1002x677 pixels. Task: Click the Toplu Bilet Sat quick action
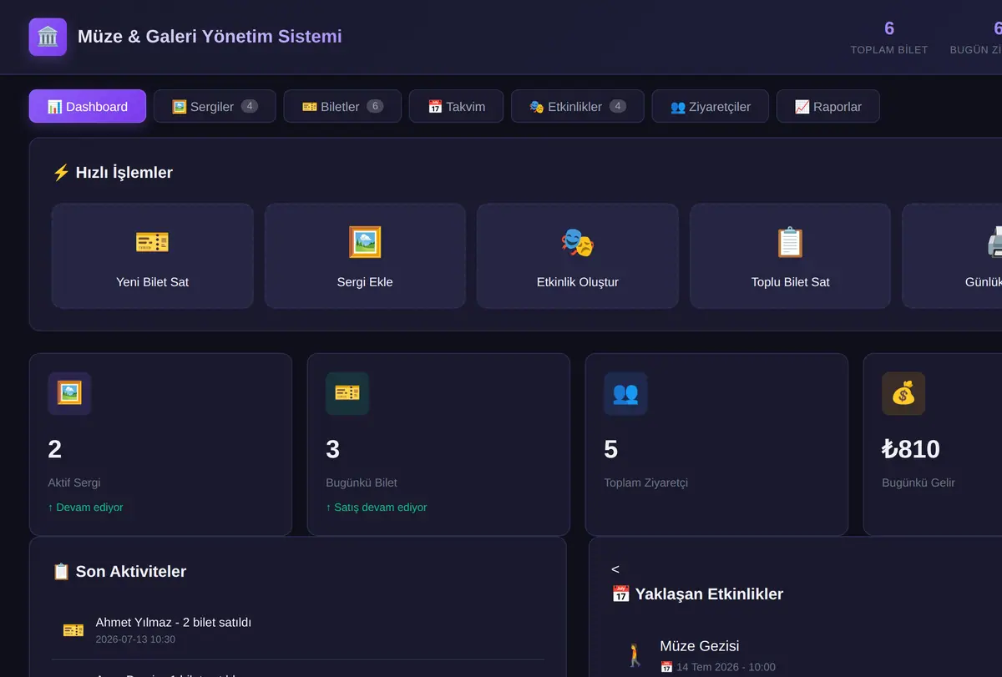coord(790,256)
